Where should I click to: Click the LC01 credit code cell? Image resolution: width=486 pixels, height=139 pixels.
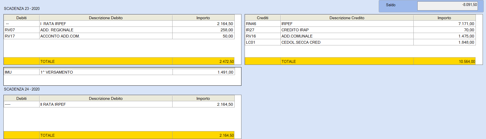pos(263,42)
